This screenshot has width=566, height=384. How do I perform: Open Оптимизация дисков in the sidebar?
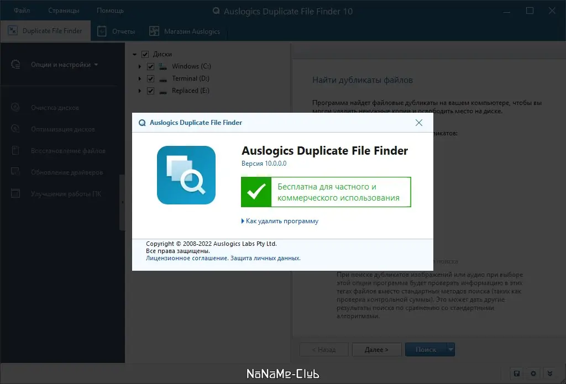point(63,129)
